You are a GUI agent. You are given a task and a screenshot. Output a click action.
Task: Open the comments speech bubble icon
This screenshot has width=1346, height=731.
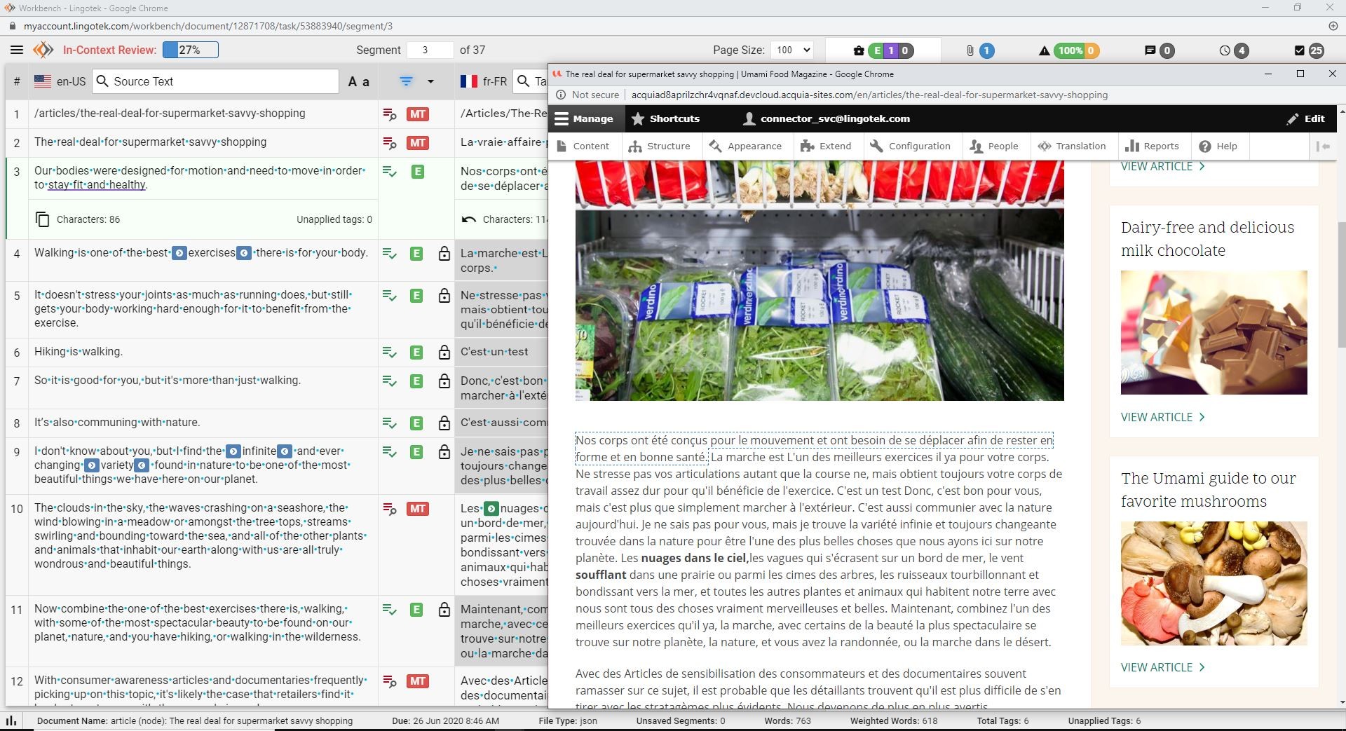[1150, 50]
